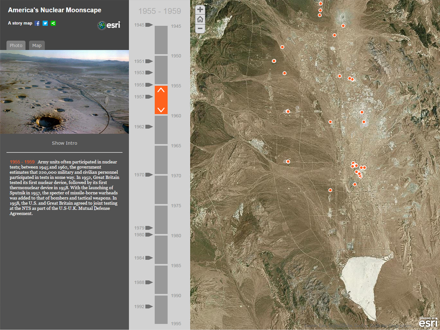Click the 1960–1965 timeline bar segment
The image size is (440, 330).
tap(161, 130)
